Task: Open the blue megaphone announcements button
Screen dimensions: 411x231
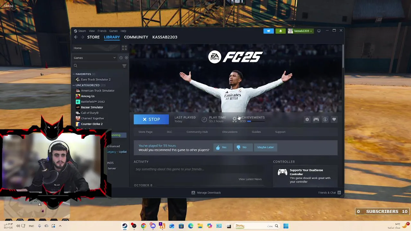Action: pos(269,31)
